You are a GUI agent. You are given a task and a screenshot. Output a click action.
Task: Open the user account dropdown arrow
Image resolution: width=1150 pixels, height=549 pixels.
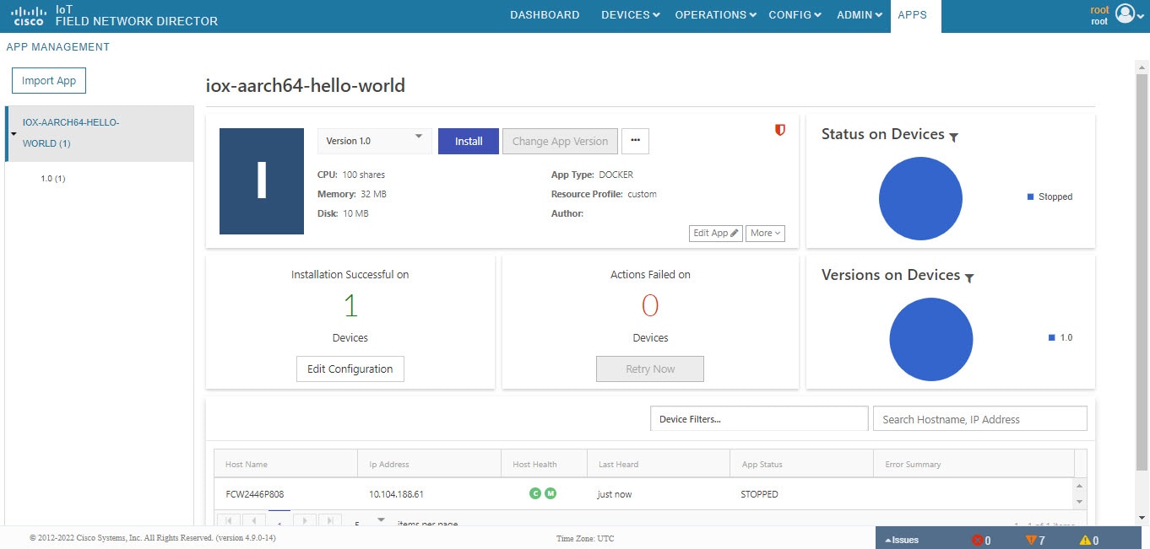tap(1140, 15)
